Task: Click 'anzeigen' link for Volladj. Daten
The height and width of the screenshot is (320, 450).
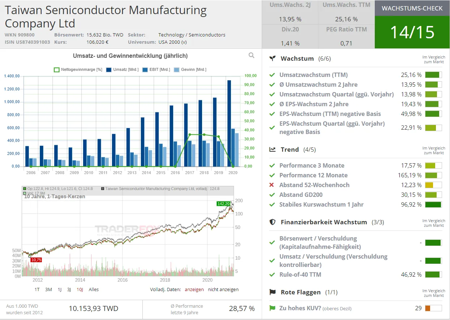Action: coord(194,289)
